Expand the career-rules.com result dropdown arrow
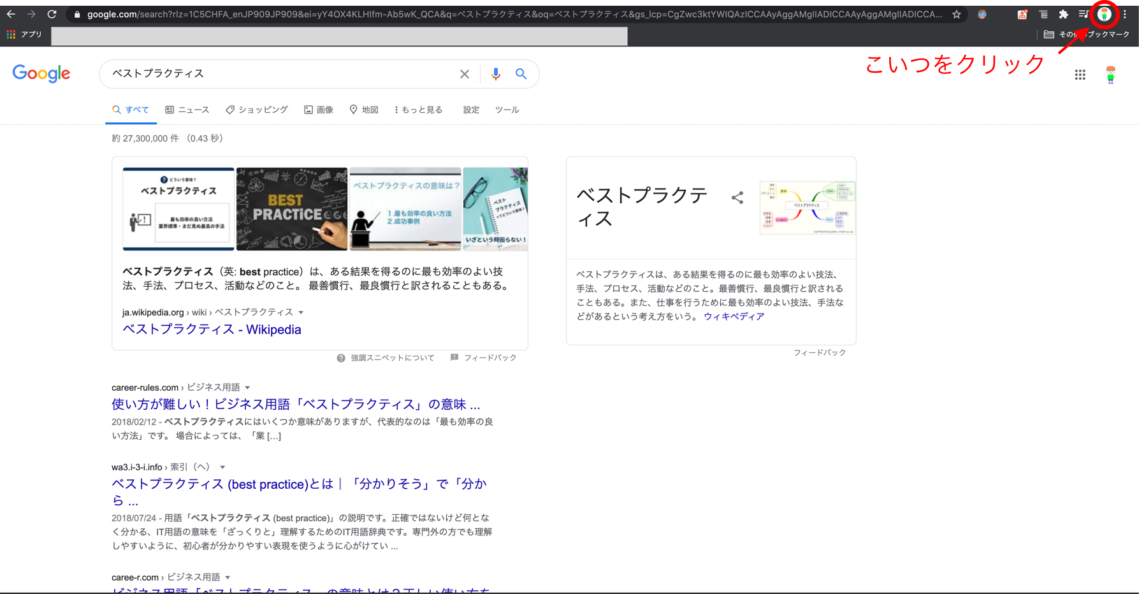 point(247,388)
